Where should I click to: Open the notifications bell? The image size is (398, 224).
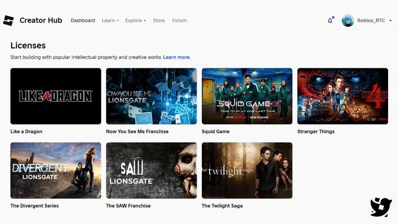330,20
